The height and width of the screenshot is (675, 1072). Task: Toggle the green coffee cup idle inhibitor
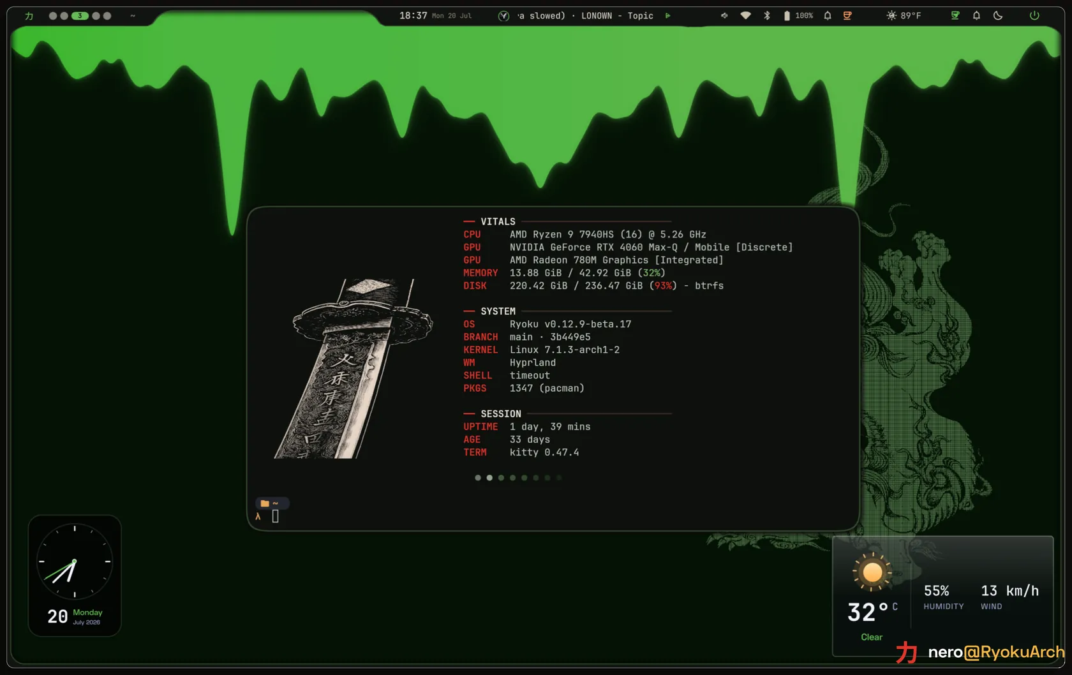955,16
